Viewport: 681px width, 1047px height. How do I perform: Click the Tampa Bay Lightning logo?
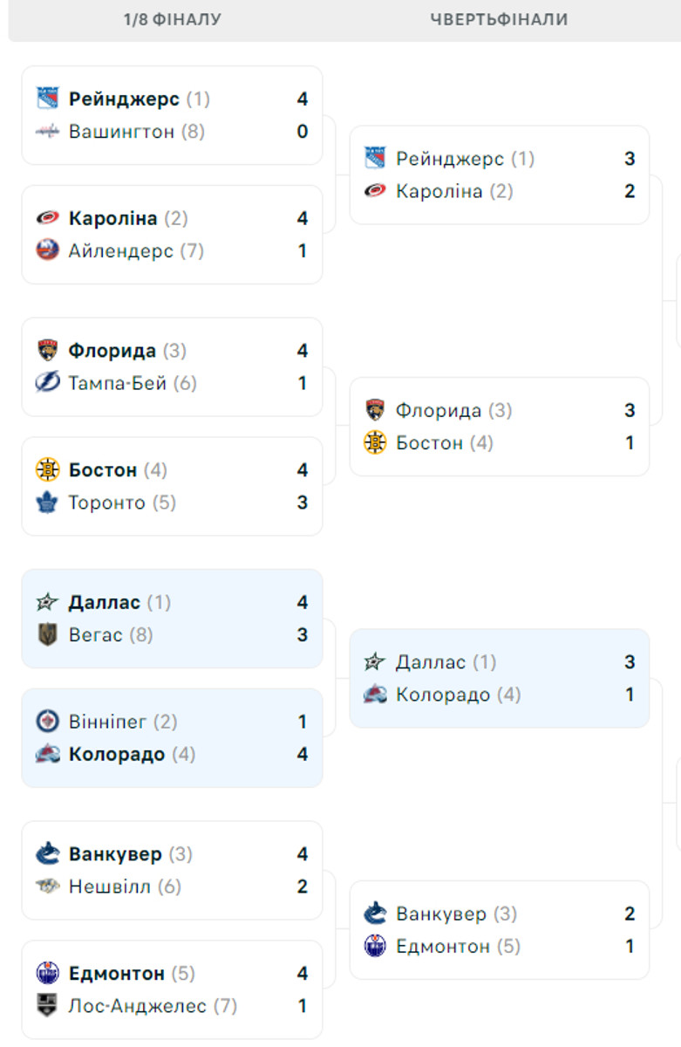coord(47,383)
